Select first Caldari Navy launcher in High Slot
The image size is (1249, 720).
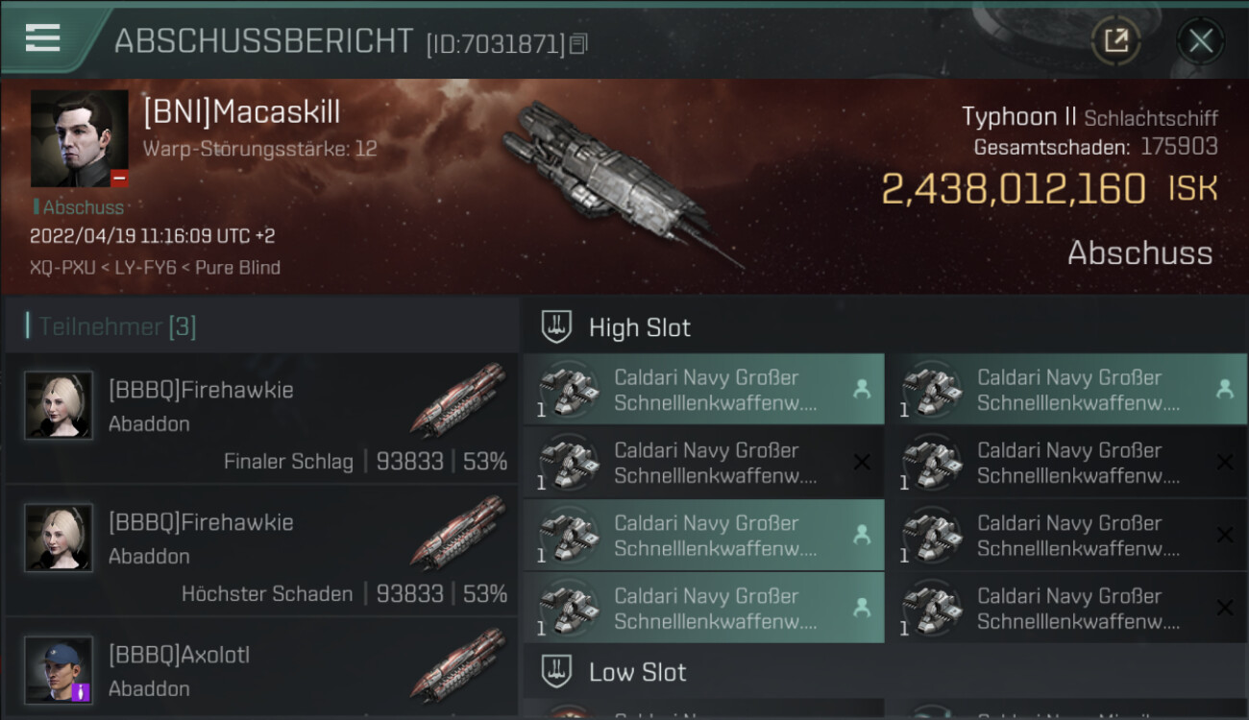pyautogui.click(x=703, y=391)
